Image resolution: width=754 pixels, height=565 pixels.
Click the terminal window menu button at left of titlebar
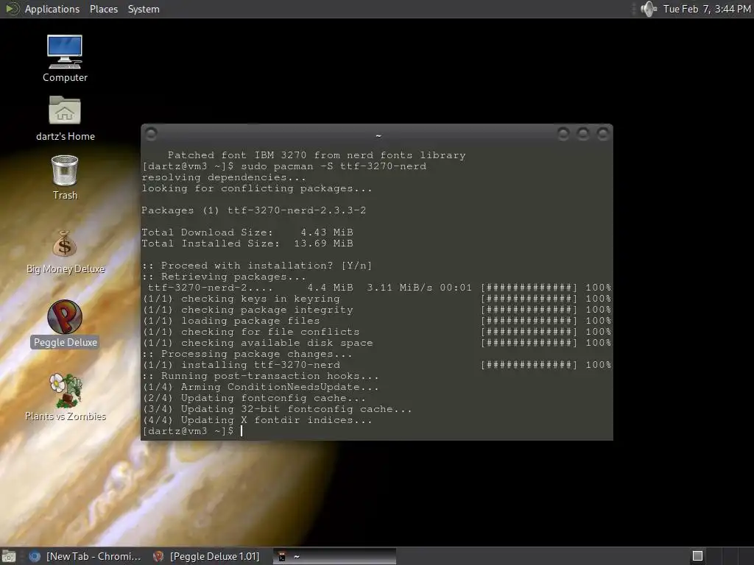[x=151, y=134]
